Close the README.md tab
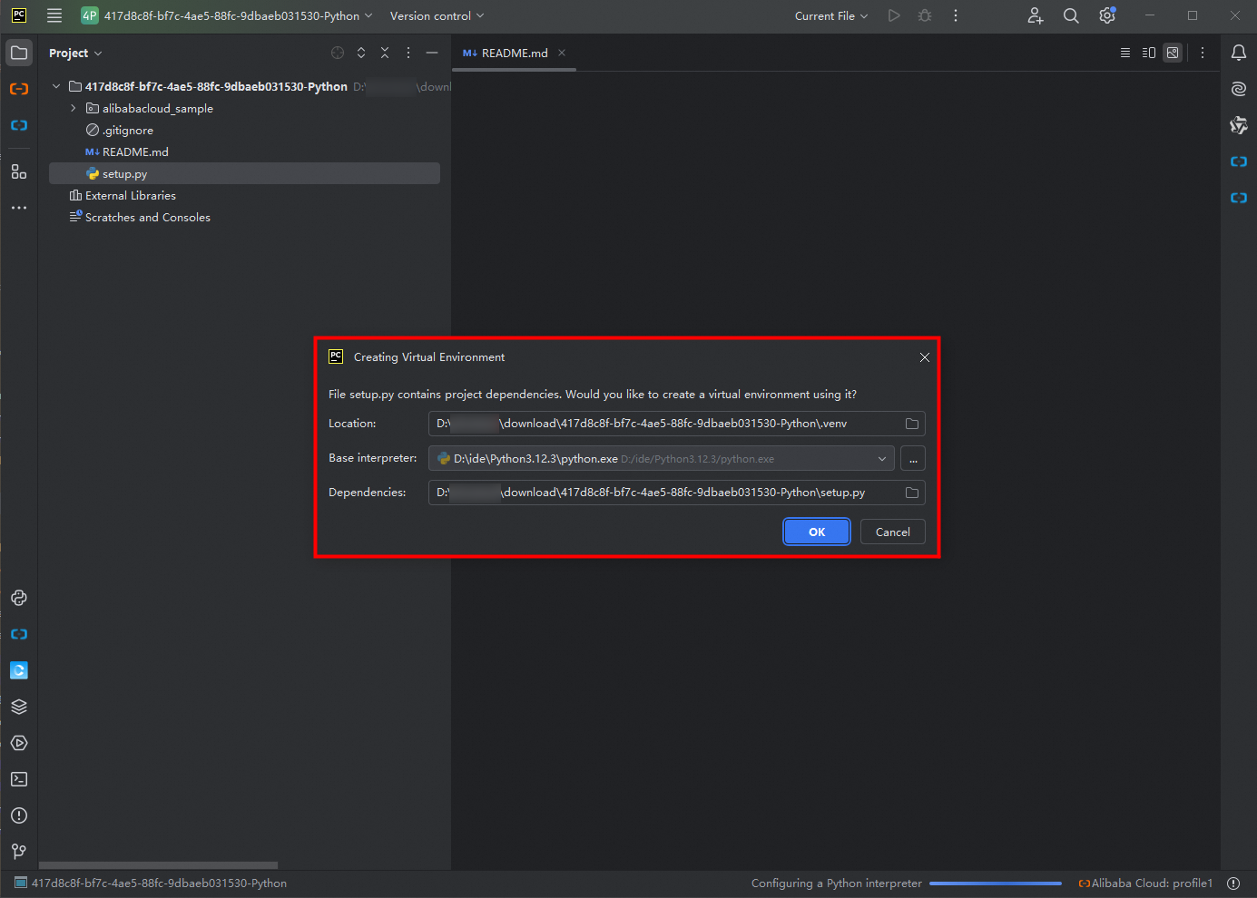Screen dimensions: 1257x898 (x=562, y=53)
